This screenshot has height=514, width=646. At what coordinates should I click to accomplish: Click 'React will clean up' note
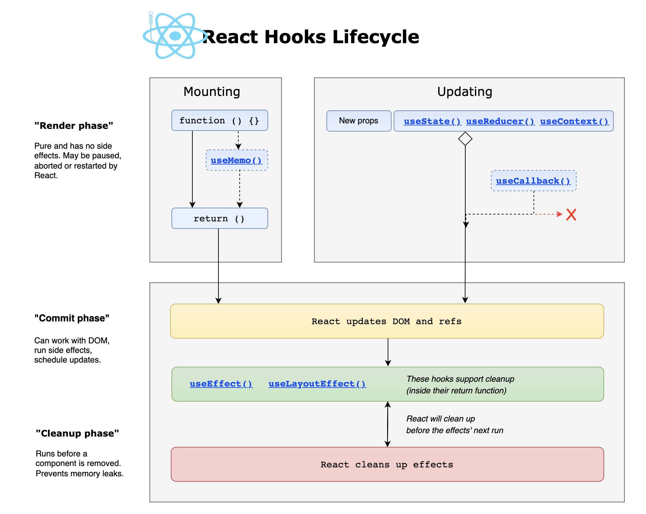click(x=455, y=425)
